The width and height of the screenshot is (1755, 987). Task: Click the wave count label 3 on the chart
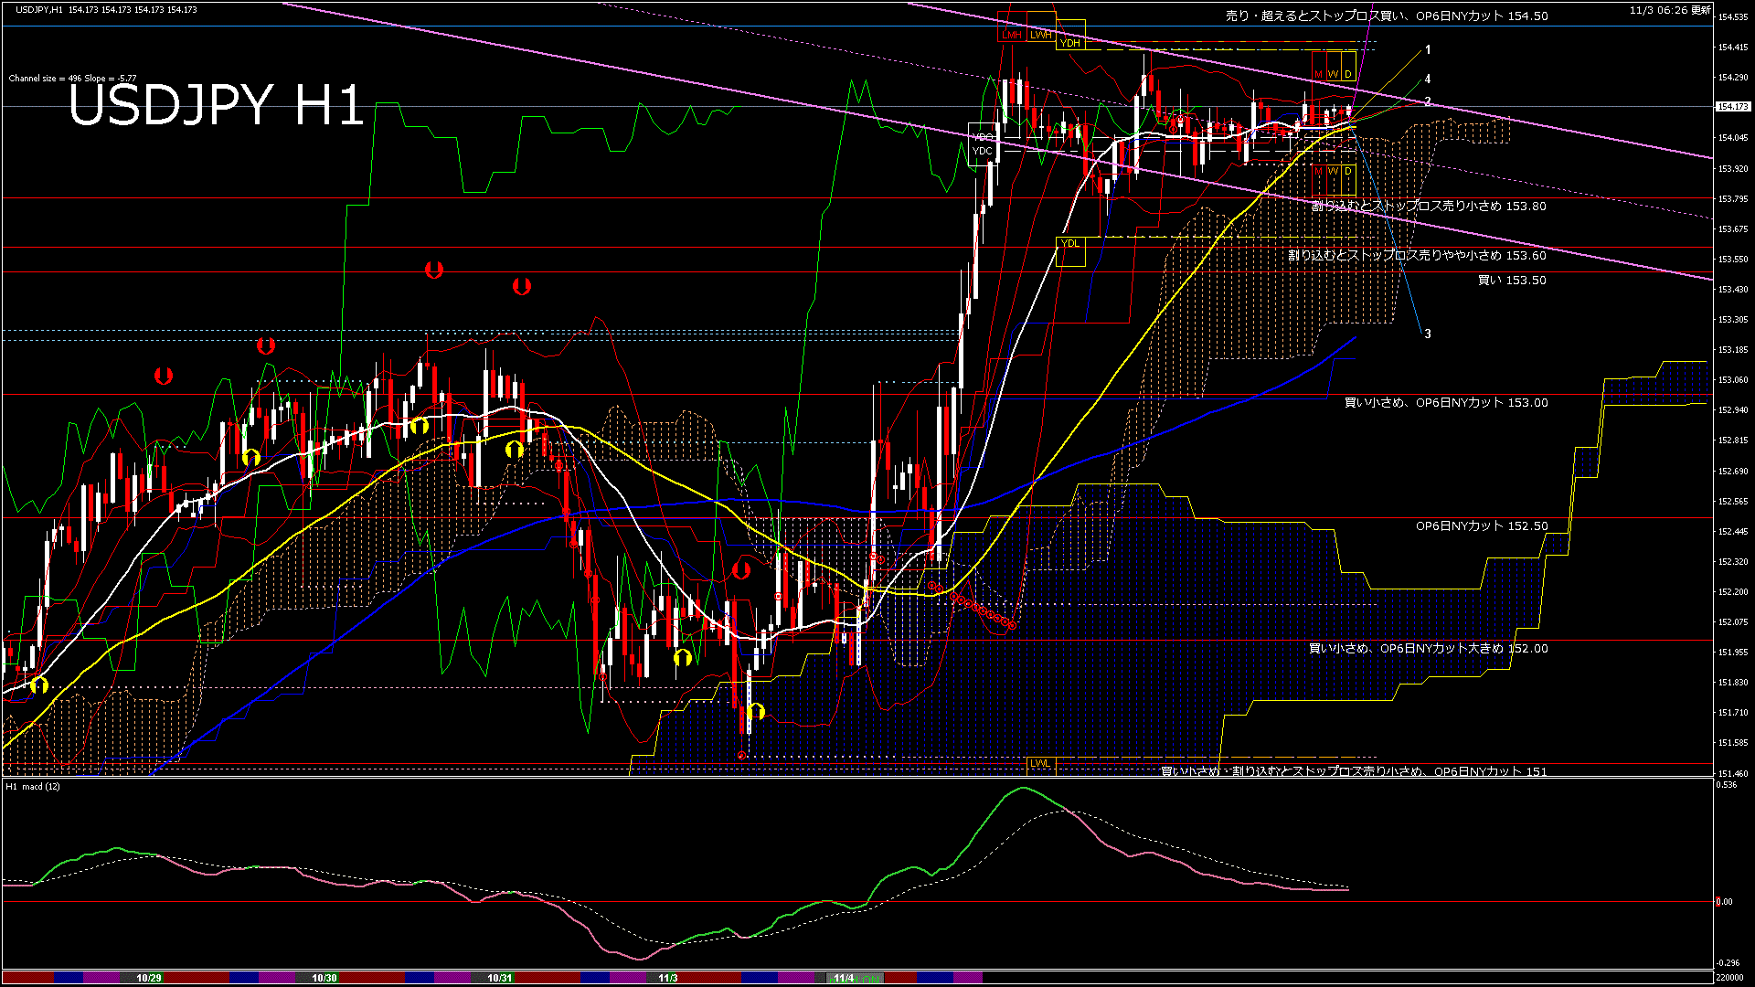(1430, 334)
